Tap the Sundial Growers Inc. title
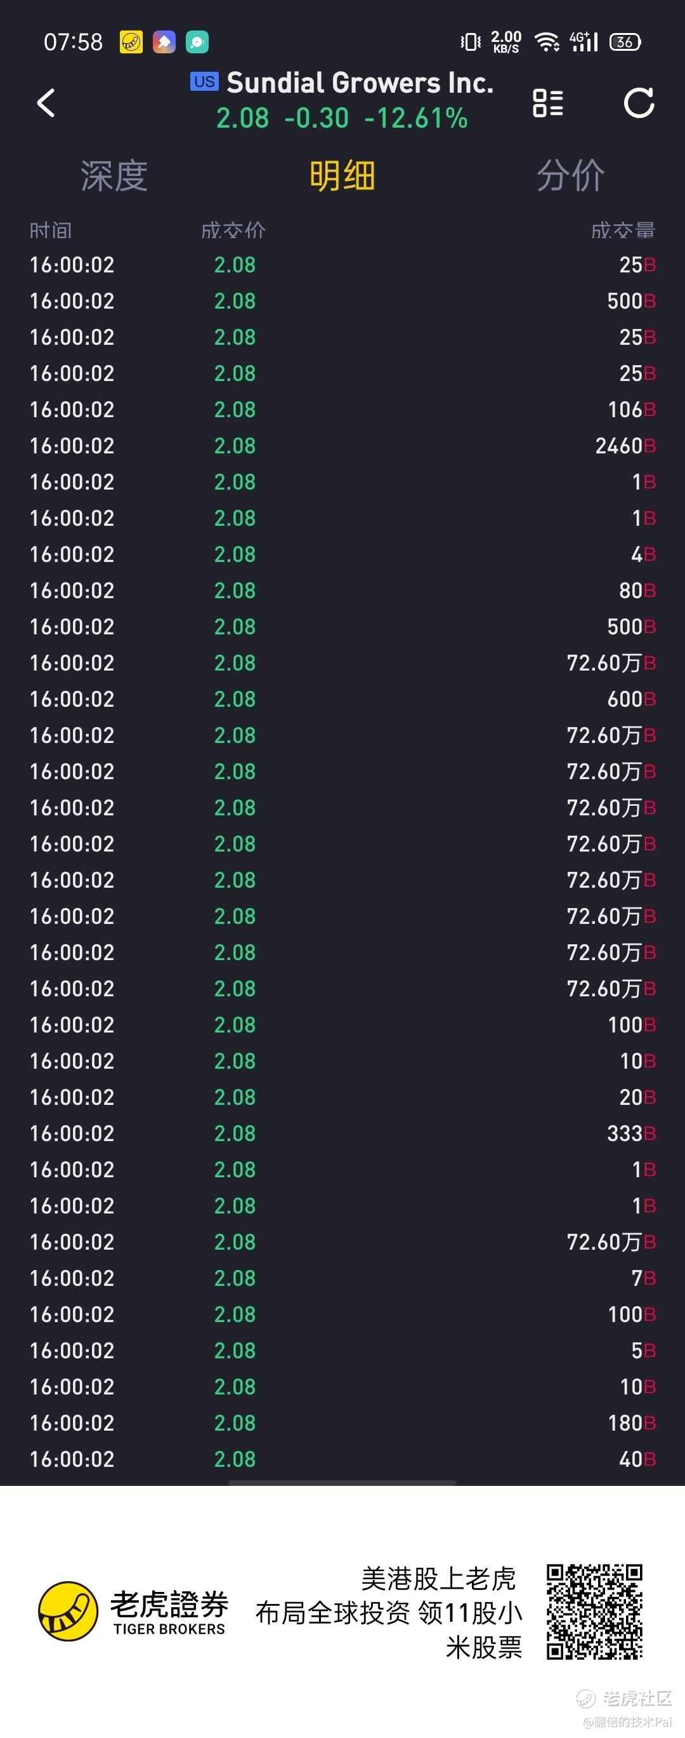The height and width of the screenshot is (1738, 685). [x=360, y=83]
